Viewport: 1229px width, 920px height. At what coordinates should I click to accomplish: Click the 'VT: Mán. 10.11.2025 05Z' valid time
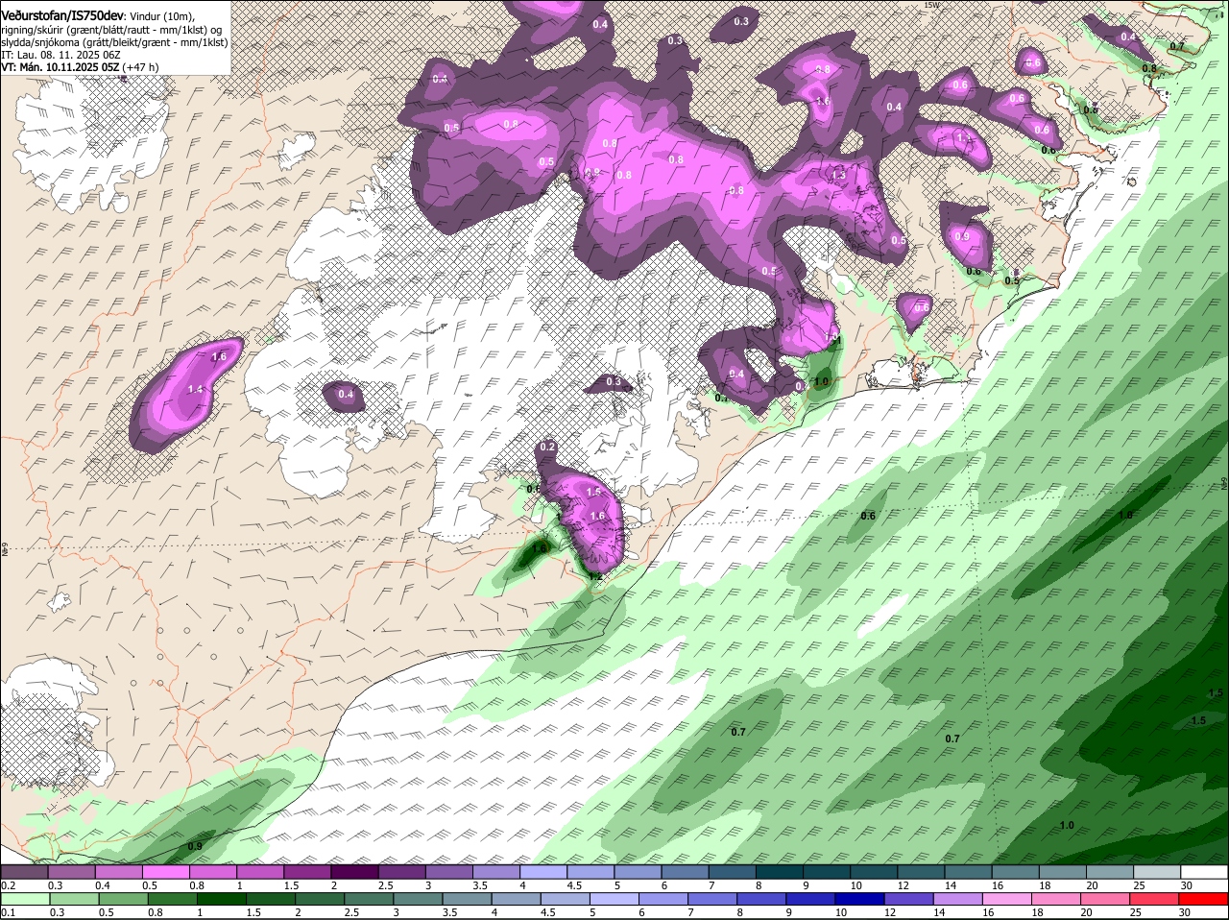(60, 67)
